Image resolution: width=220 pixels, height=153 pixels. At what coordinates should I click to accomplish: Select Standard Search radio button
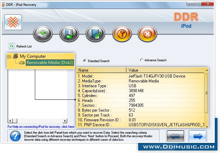pyautogui.click(x=85, y=61)
